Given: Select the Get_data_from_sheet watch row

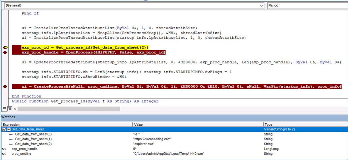Looking at the screenshot, I should pyautogui.click(x=174, y=129).
